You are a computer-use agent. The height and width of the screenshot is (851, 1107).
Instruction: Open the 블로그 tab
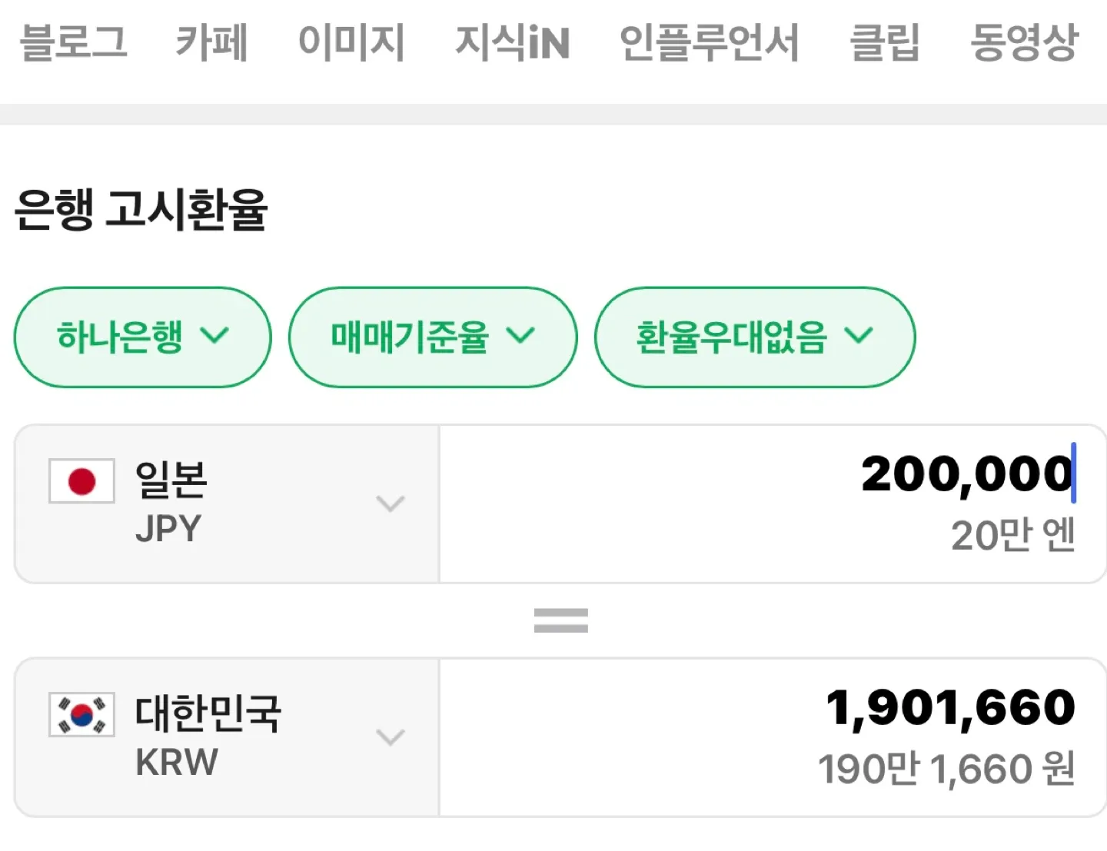73,42
